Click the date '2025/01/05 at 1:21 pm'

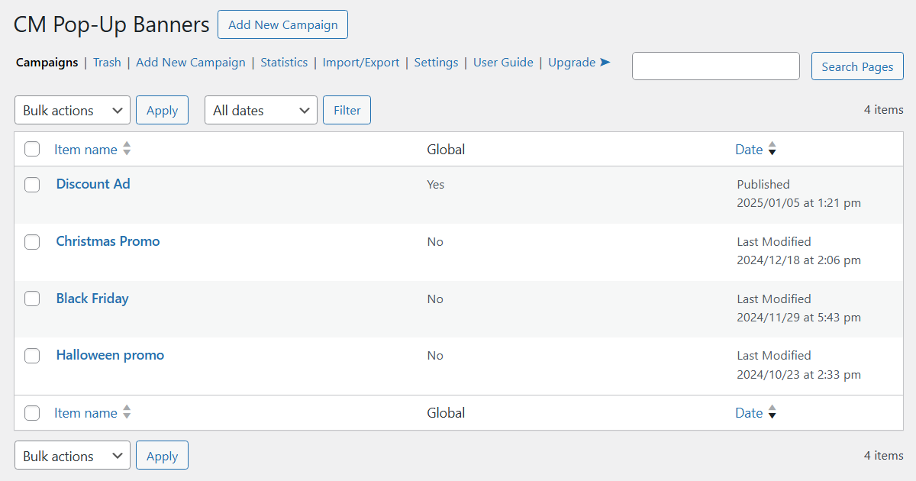[x=798, y=203]
